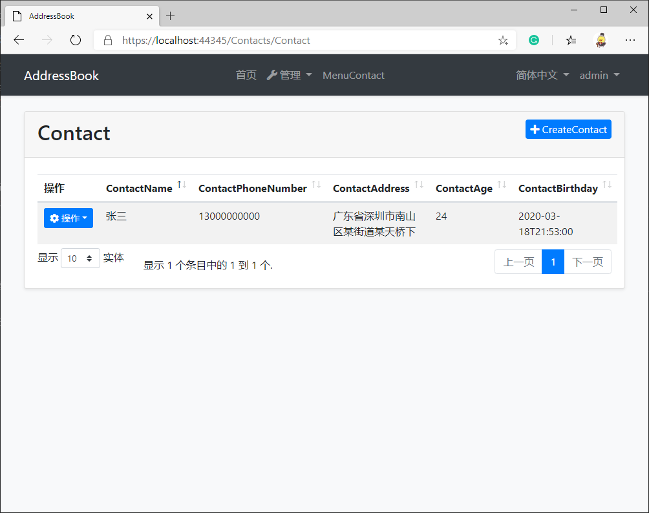This screenshot has width=649, height=513.
Task: Sort by ContactName column arrows
Action: pos(182,185)
